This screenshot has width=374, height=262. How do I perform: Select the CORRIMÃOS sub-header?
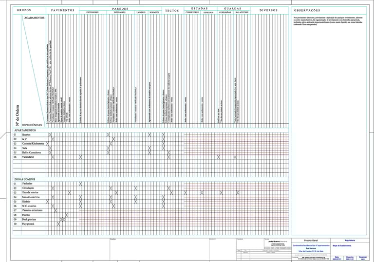[x=225, y=12]
